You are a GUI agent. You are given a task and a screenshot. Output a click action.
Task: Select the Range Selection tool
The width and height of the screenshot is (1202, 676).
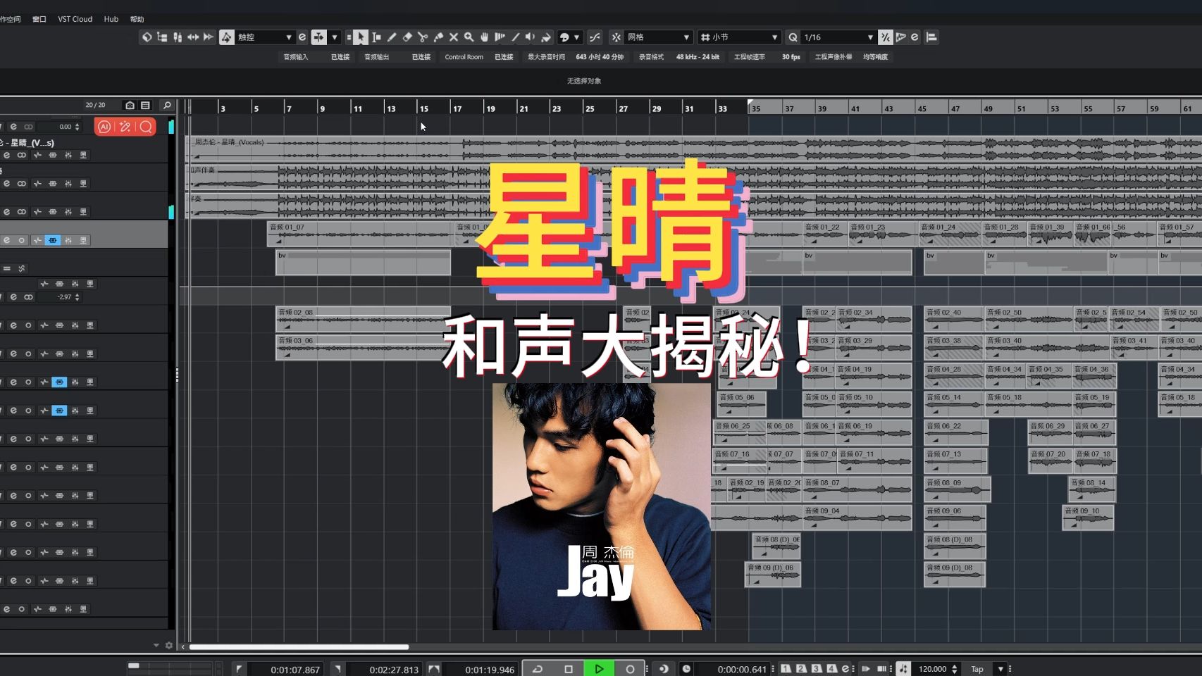[x=376, y=37]
